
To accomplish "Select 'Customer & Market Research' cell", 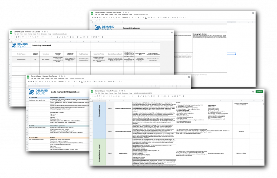I will tap(123, 108).
